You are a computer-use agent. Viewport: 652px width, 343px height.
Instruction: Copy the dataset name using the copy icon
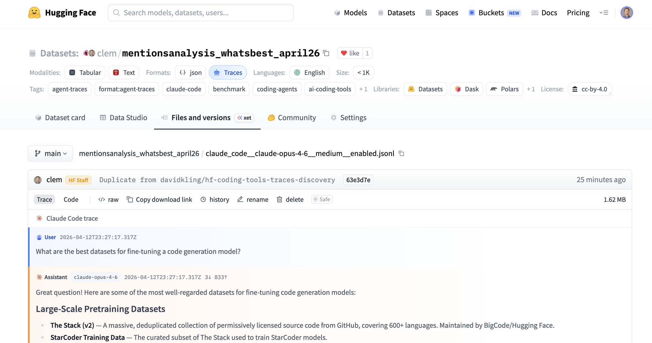pyautogui.click(x=326, y=53)
